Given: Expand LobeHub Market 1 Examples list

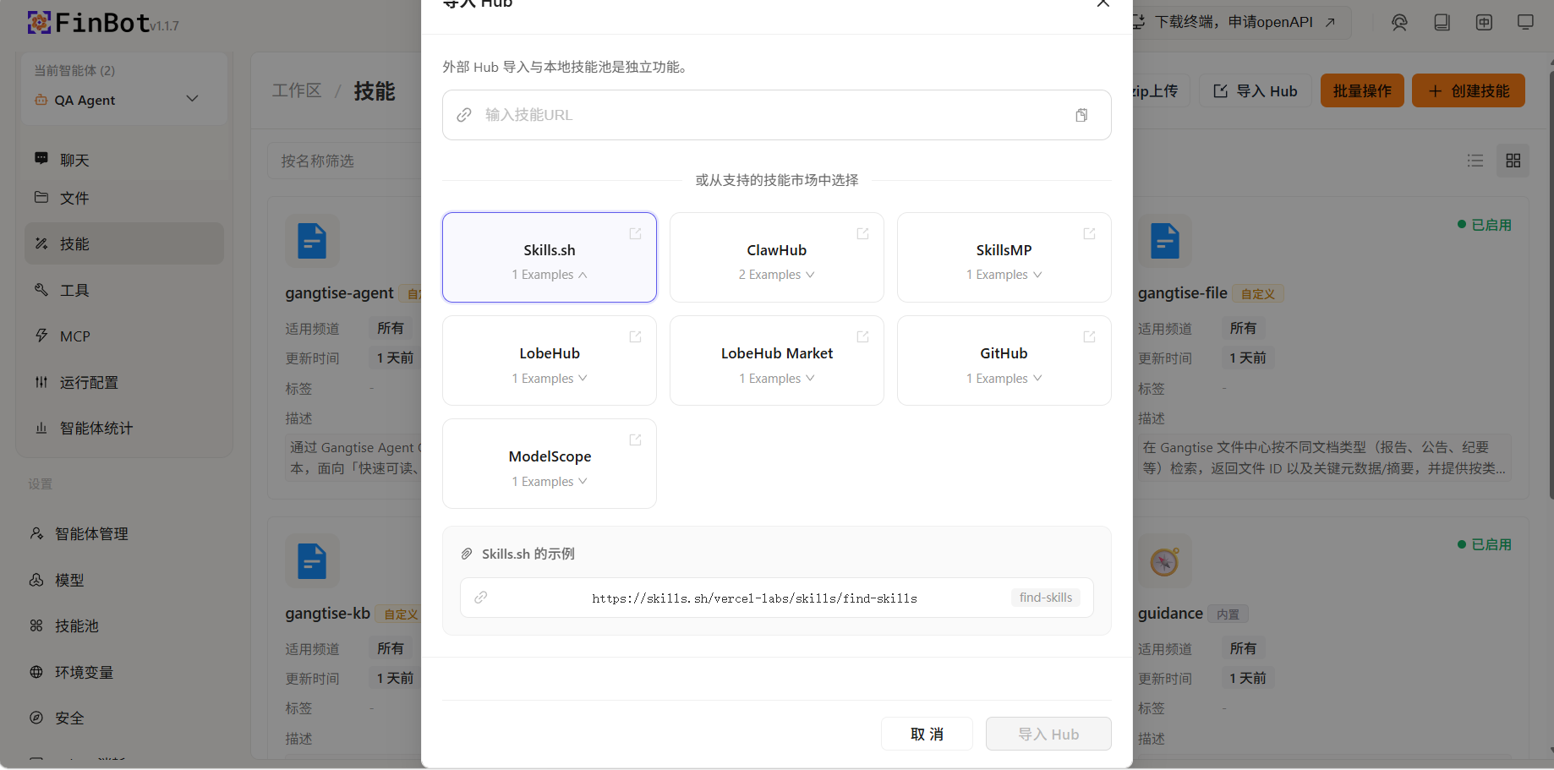Looking at the screenshot, I should pos(777,379).
